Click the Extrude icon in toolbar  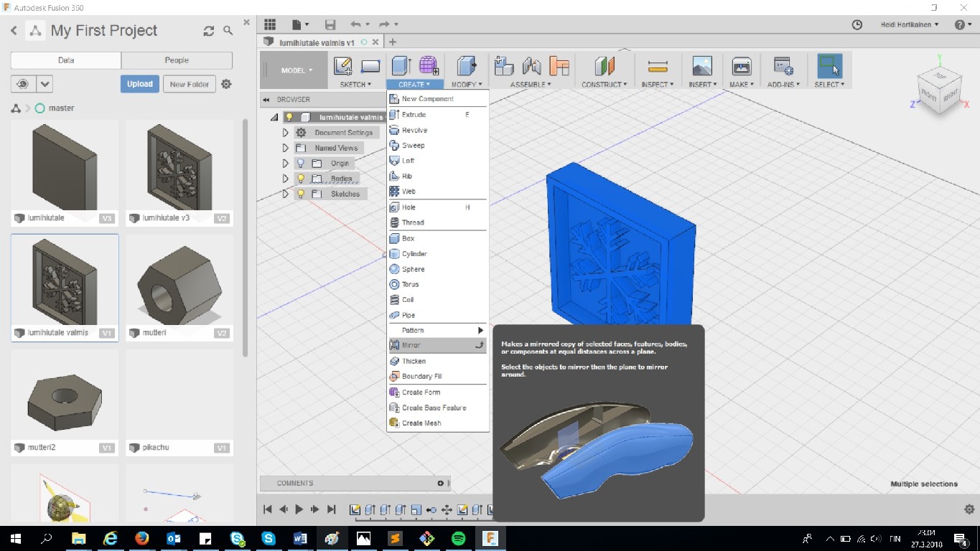[x=401, y=66]
